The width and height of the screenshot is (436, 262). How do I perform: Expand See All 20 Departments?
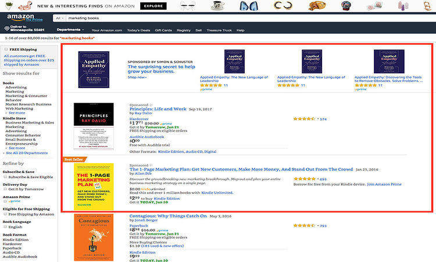point(27,153)
